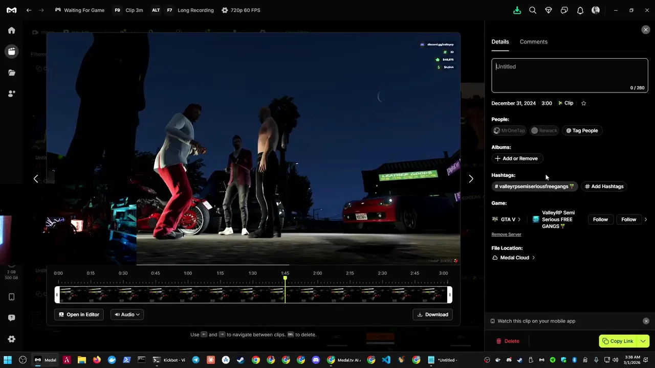
Task: Open Firefox from the taskbar
Action: (x=97, y=360)
